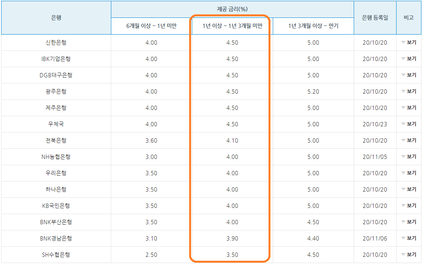Click BNK경남은행's 3.90 rate cell
This screenshot has width=423, height=265.
coord(232,238)
